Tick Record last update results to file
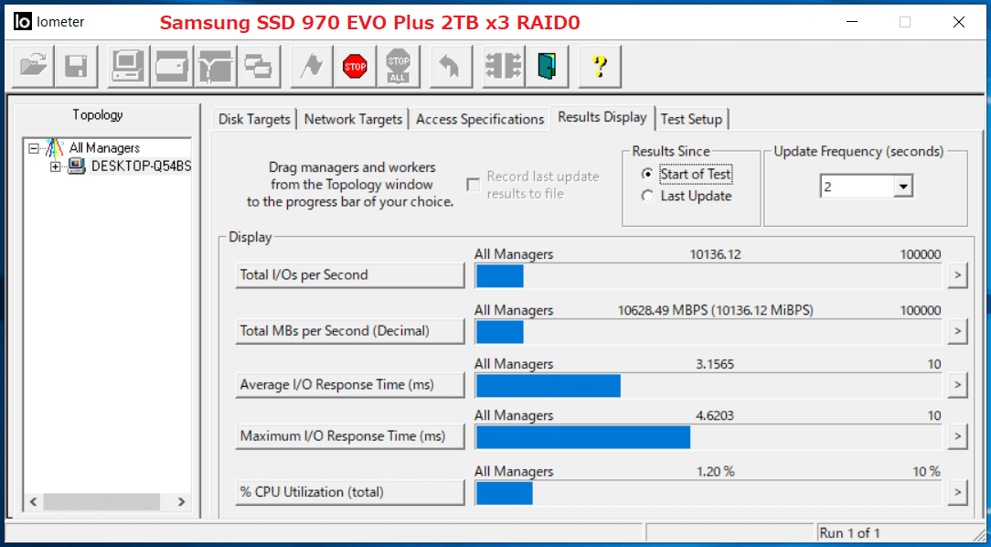Screen dimensions: 991x547 click(x=473, y=185)
